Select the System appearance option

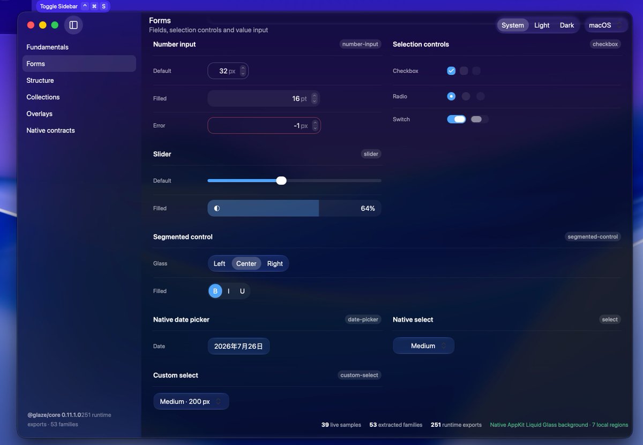[513, 25]
